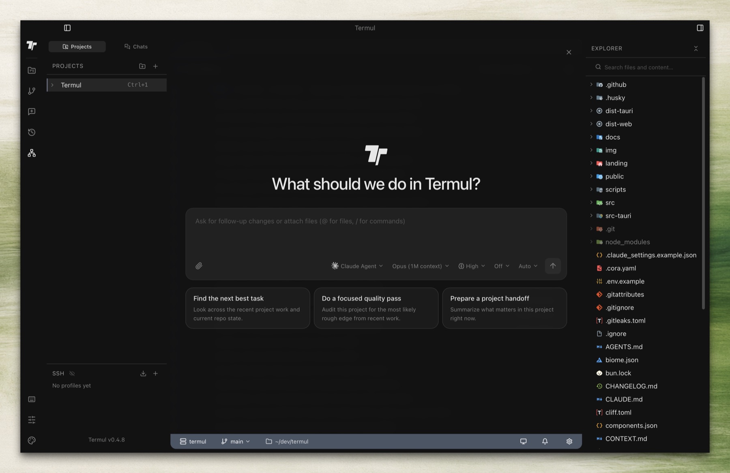Open the dashboard icon in left rail

pyautogui.click(x=32, y=71)
